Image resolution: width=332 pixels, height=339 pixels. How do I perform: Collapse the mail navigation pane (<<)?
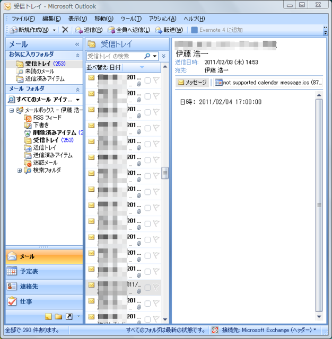(77, 44)
